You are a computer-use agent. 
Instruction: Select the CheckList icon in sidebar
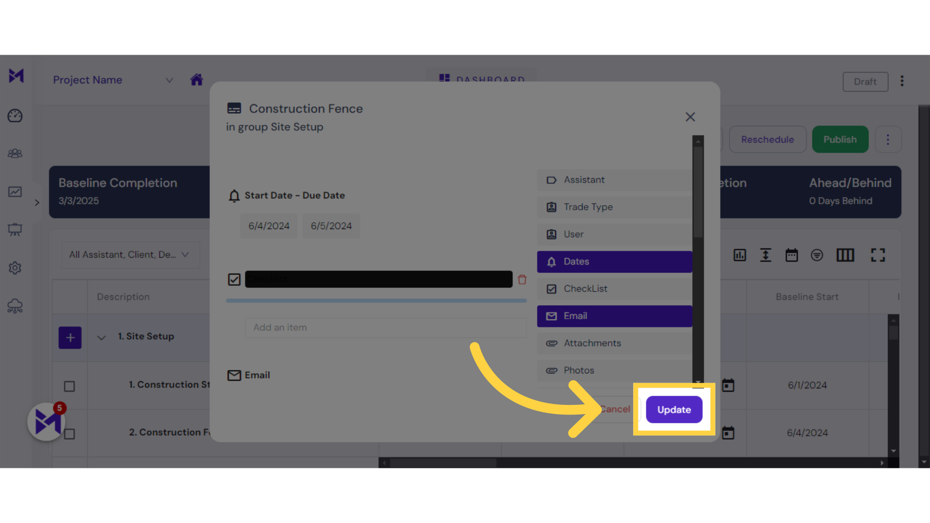(x=551, y=288)
